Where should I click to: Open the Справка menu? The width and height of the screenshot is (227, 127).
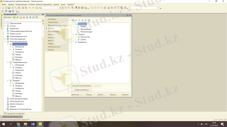tap(70, 5)
